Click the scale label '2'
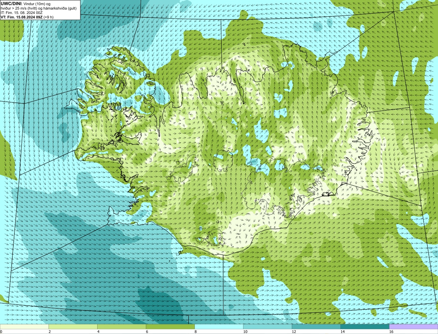 (50, 332)
